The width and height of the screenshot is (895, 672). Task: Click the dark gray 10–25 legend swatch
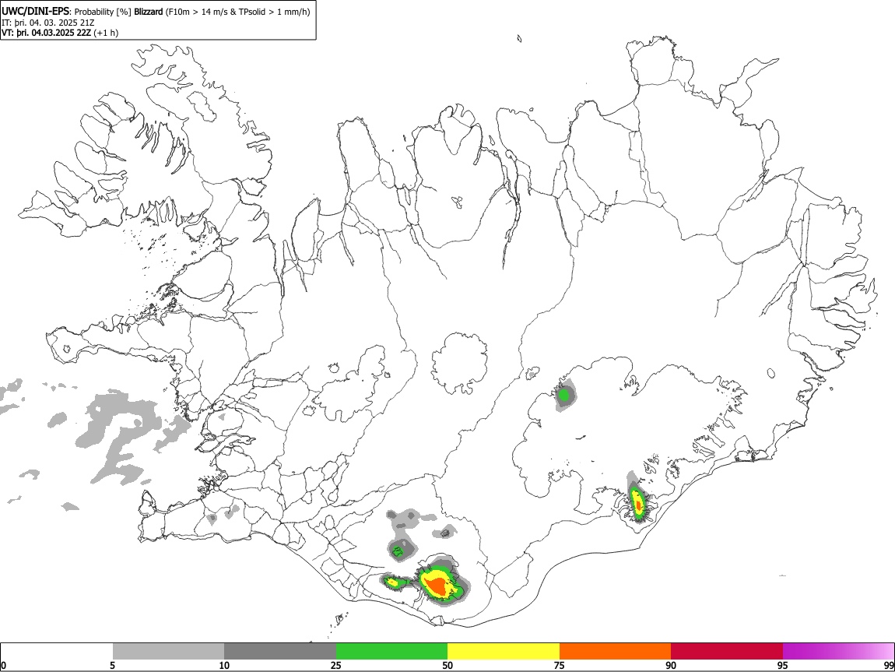click(280, 651)
